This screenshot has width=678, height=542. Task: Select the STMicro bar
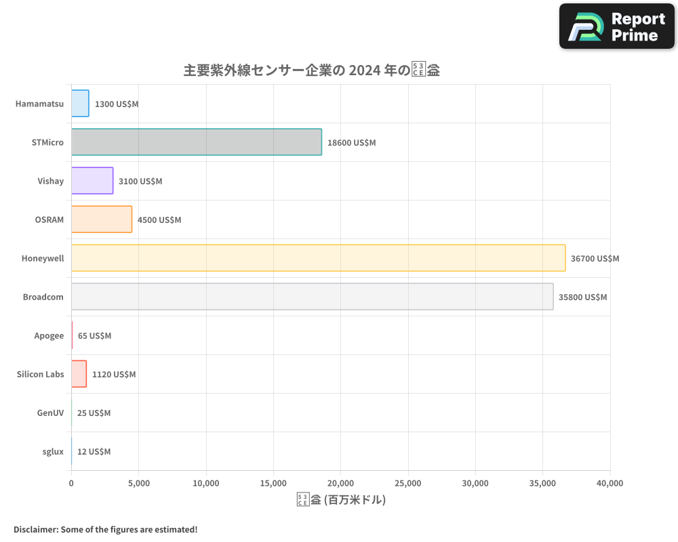(x=197, y=142)
